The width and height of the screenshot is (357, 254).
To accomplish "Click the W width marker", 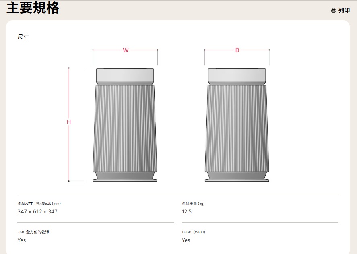I will 126,50.
